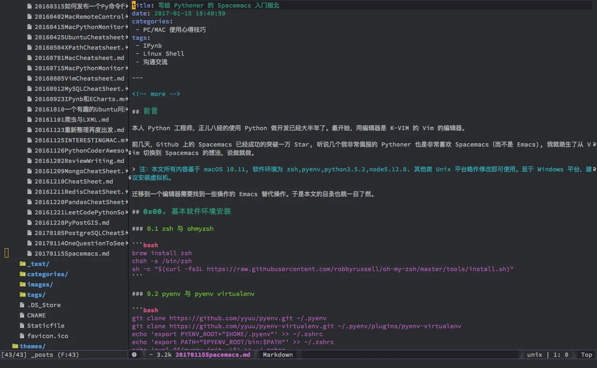Click the date value 2017-01-15 18:40:59
Screen dimensions: 597x368
coord(190,14)
